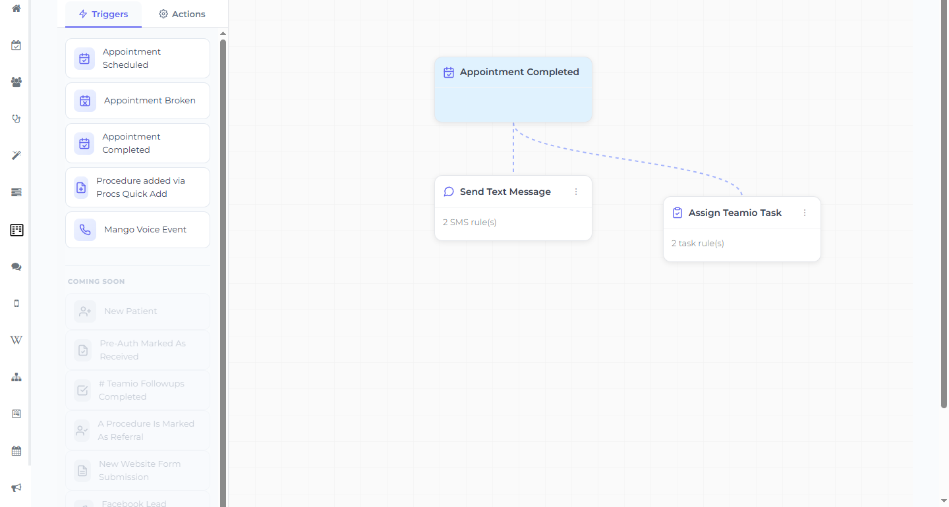Click '# Teamio Followups Completed' item

138,390
